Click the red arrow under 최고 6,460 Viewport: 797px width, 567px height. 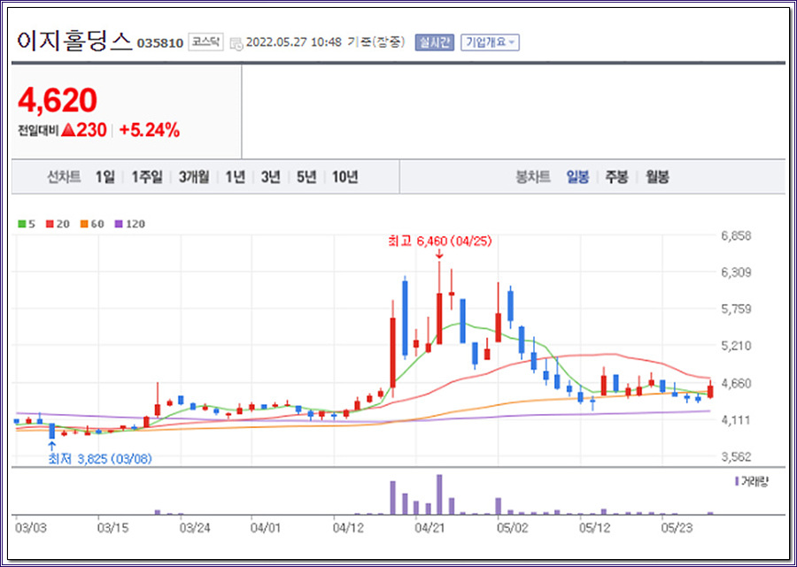[x=438, y=255]
